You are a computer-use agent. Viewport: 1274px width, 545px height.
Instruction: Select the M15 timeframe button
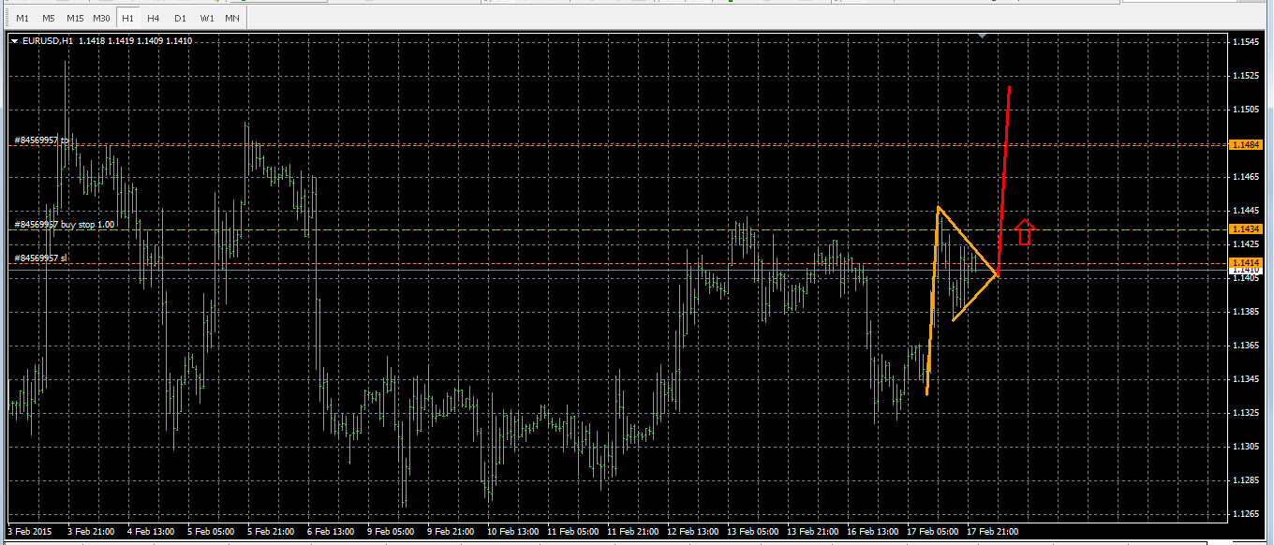(74, 18)
